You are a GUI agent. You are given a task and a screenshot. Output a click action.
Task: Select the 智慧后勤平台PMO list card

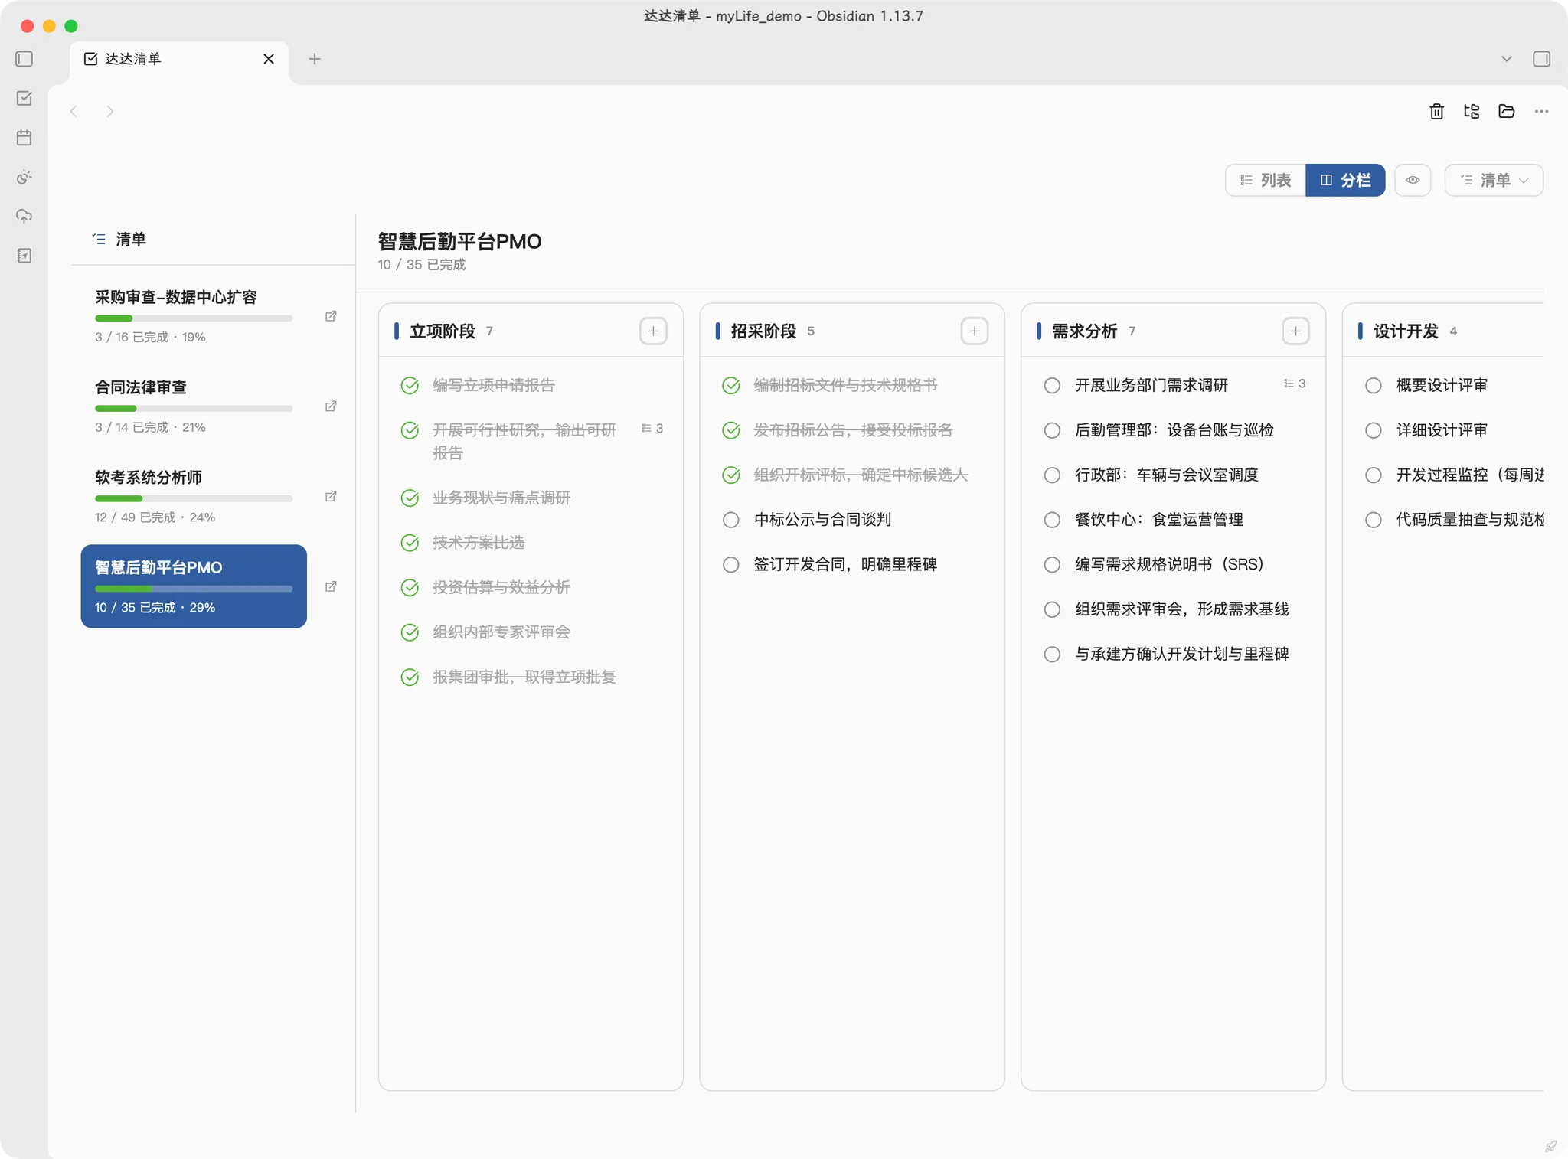click(x=194, y=586)
